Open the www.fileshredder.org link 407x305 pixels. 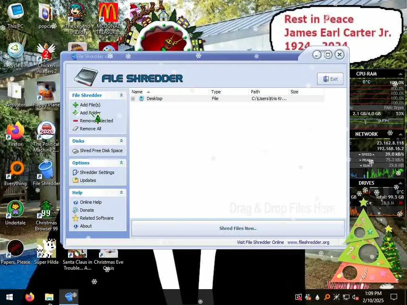308,242
